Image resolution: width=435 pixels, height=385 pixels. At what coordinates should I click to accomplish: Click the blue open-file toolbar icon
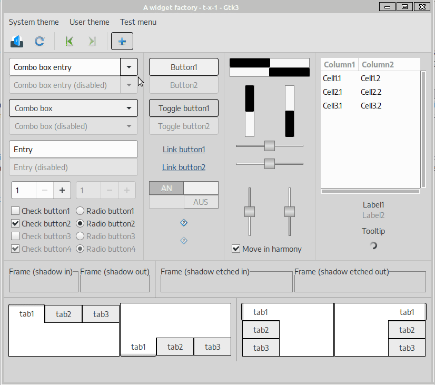17,41
